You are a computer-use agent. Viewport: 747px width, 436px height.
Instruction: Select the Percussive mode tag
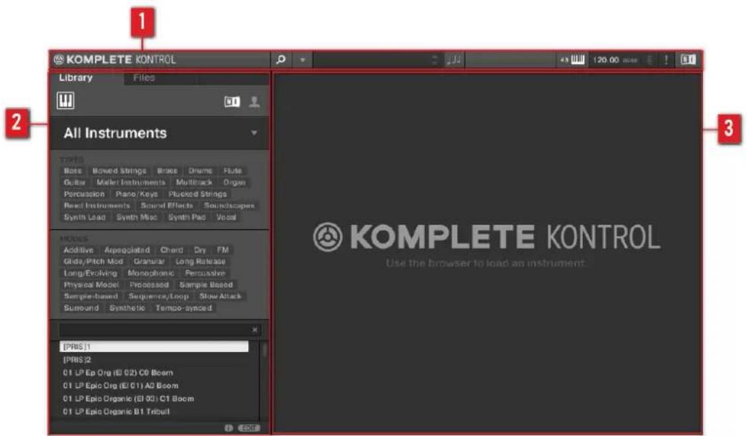tap(205, 273)
